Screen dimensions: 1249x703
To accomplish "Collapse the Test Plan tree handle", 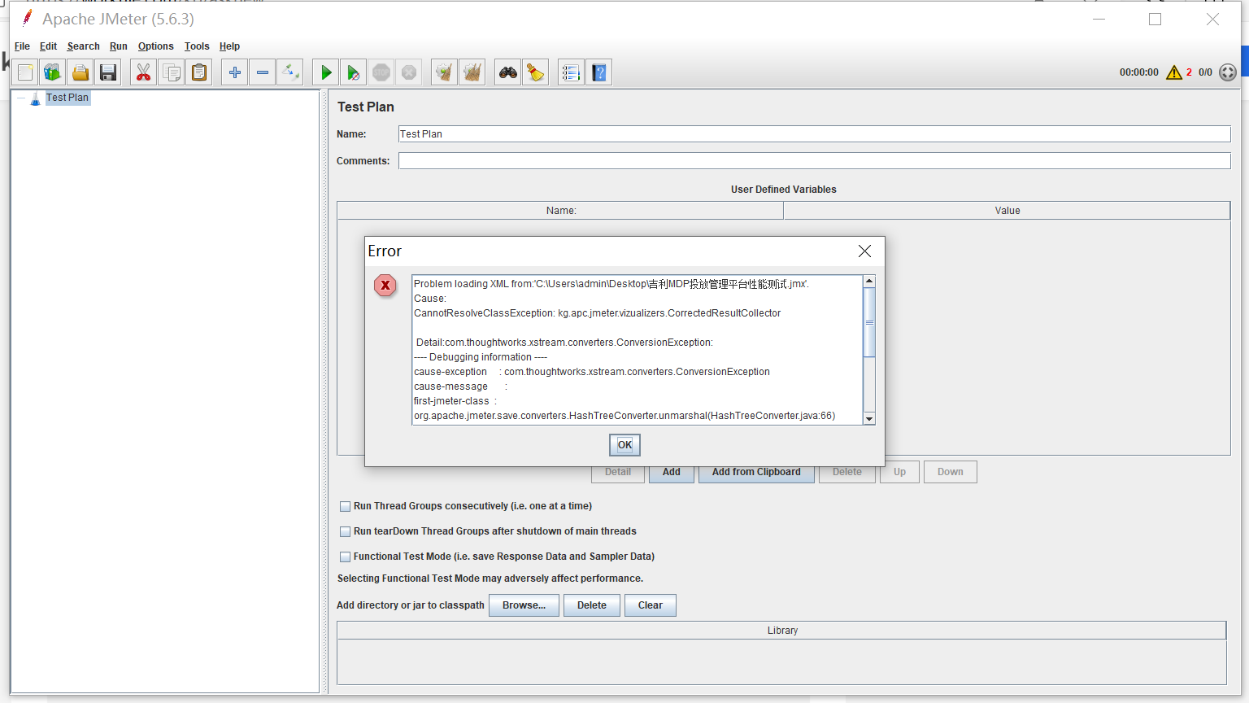I will 21,98.
